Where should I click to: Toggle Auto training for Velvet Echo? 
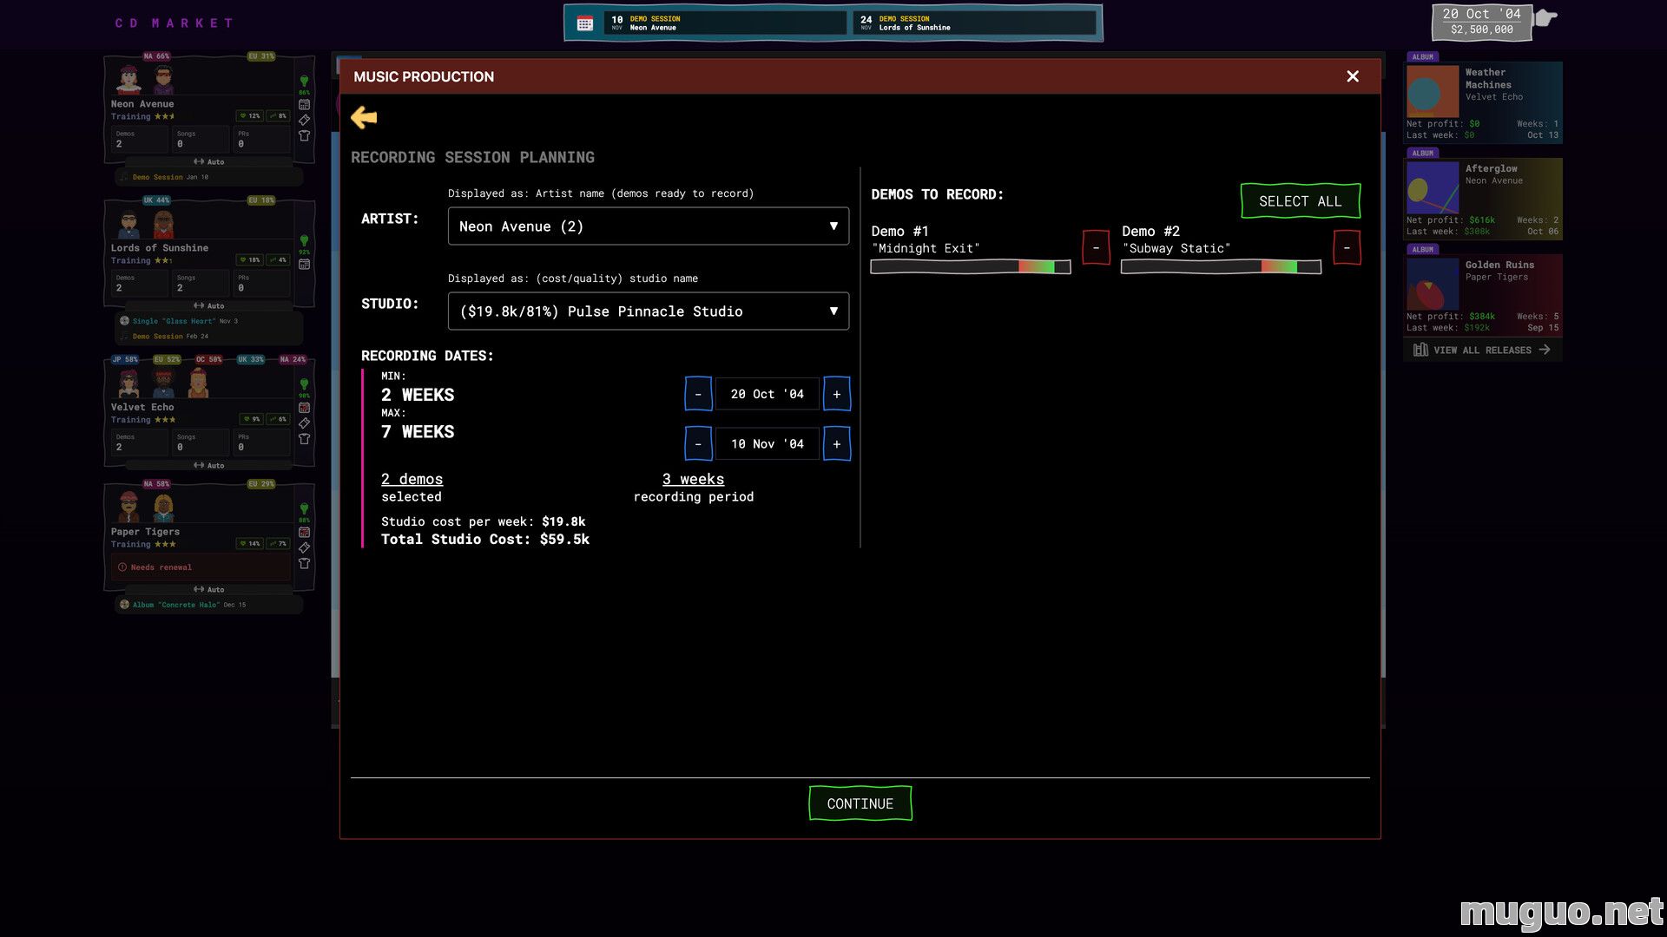pyautogui.click(x=208, y=466)
